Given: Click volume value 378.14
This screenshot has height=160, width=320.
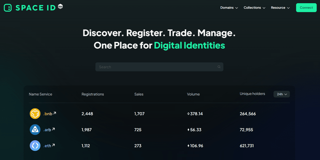Looking at the screenshot, I should point(196,114).
